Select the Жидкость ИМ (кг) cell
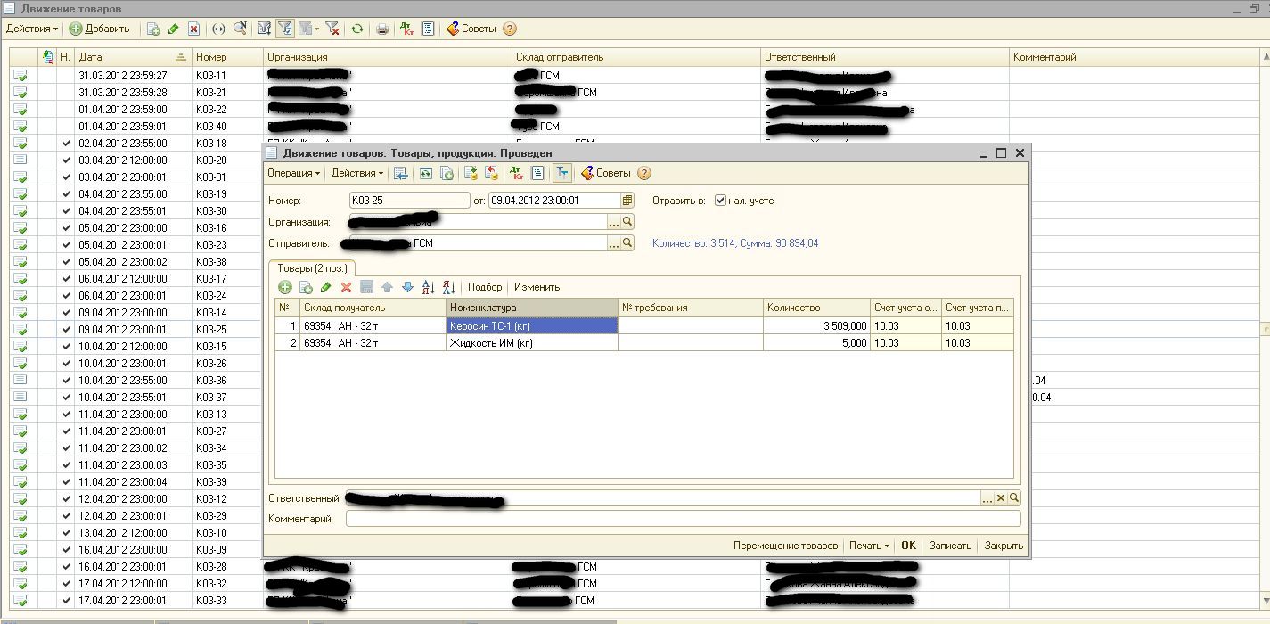 tap(532, 343)
